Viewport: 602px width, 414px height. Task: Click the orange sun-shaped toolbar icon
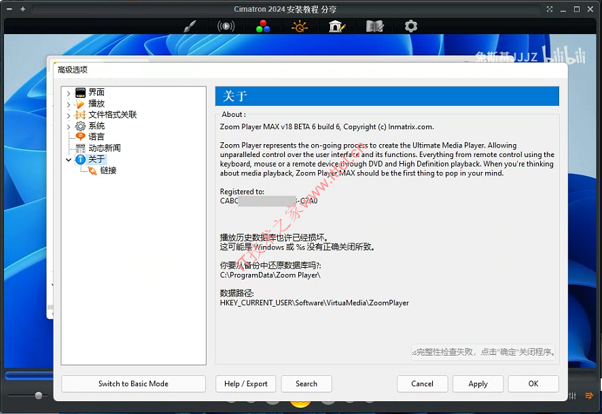click(x=300, y=27)
